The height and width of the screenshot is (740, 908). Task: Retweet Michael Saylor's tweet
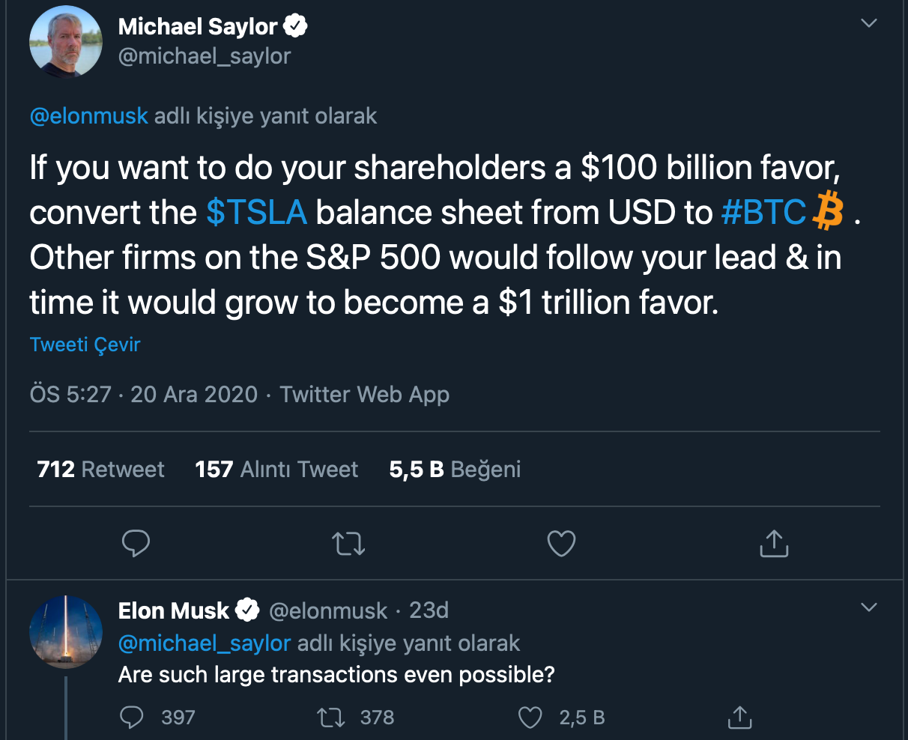[x=348, y=544]
